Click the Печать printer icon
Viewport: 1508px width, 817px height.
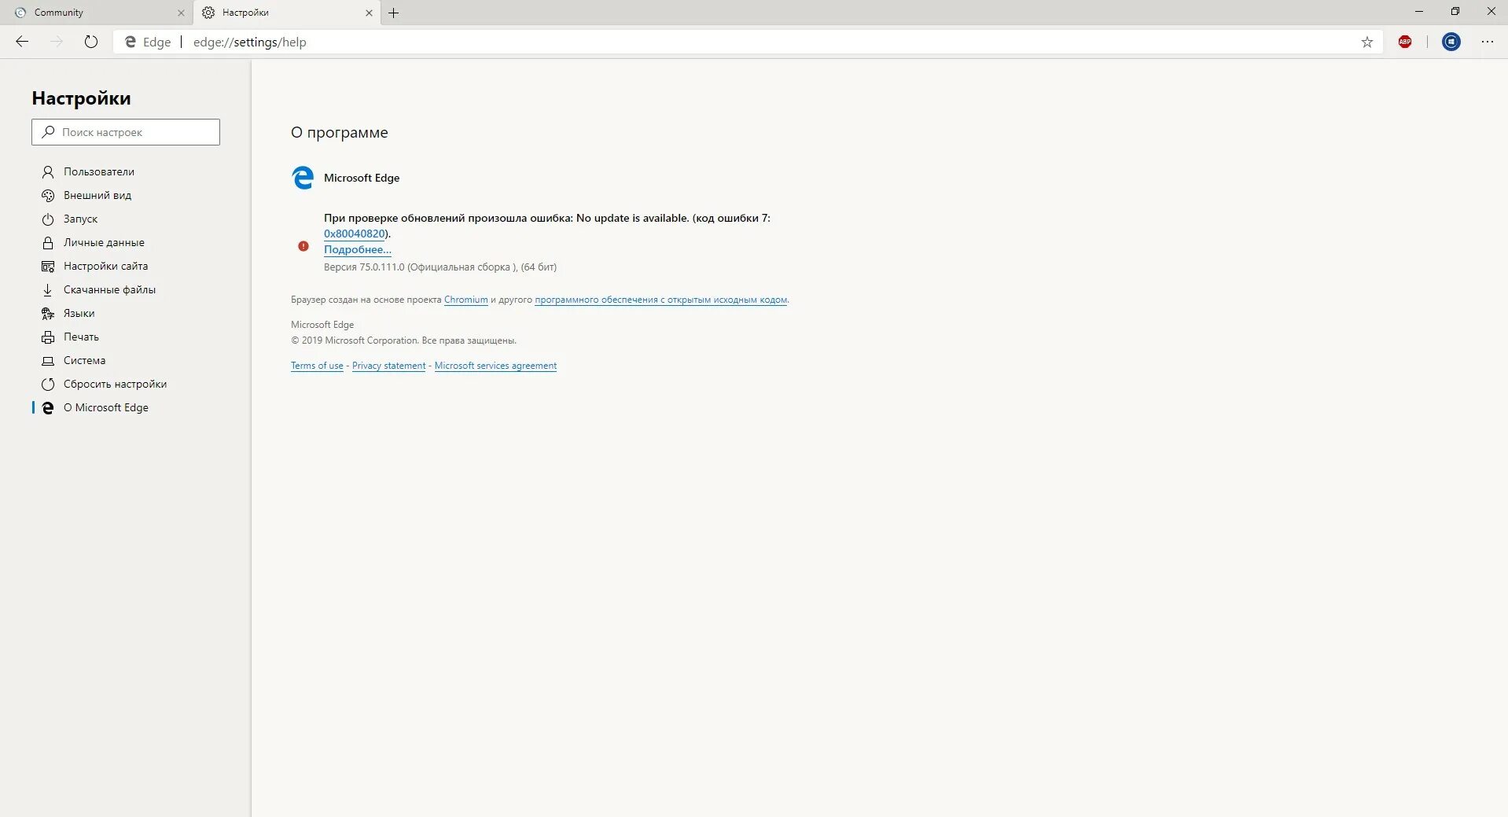[x=48, y=337]
